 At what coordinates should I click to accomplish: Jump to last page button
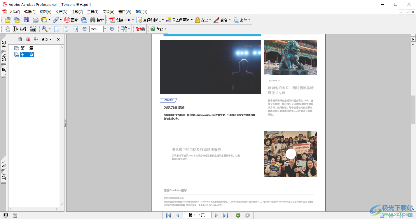click(x=226, y=215)
